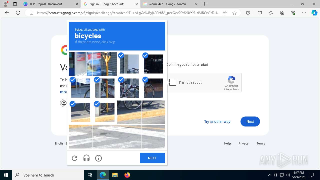320x180 pixels.
Task: Open the network status tray icon
Action: pos(282,175)
